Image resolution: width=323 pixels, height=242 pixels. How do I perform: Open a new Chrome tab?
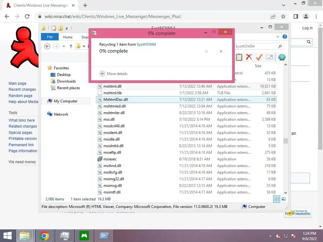[x=85, y=5]
